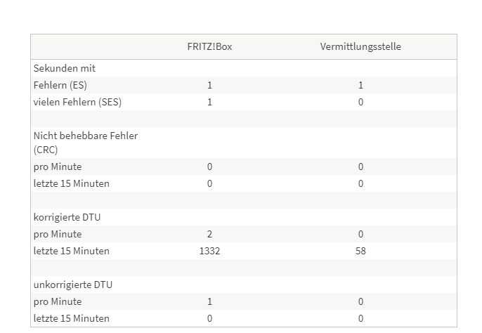Viewport: 482px width, 333px height.
Task: Click Vermittlungsstelle value for Fehlern (ES)
Action: pyautogui.click(x=360, y=85)
